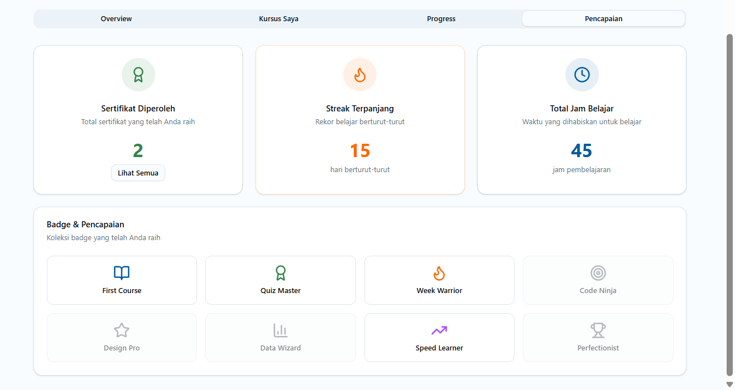
Task: Click the Week Warrior flame icon
Action: coord(439,273)
